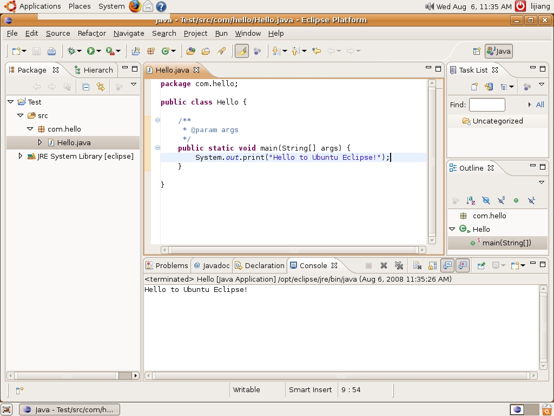This screenshot has height=416, width=554.
Task: Click Remove Launch in Console toolbar
Action: [x=384, y=265]
